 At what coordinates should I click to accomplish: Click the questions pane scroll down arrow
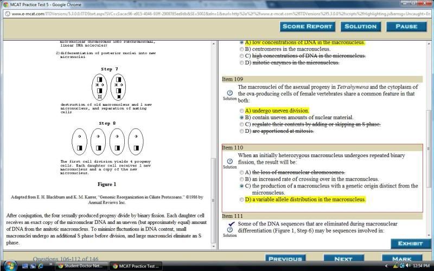click(x=429, y=236)
